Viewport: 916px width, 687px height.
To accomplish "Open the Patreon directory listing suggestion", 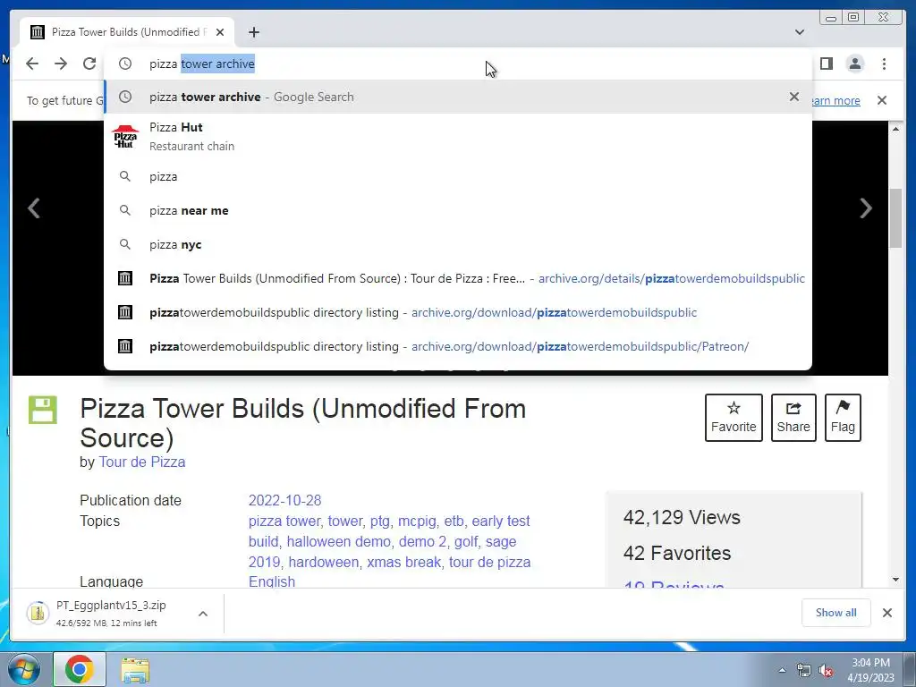I will click(458, 346).
